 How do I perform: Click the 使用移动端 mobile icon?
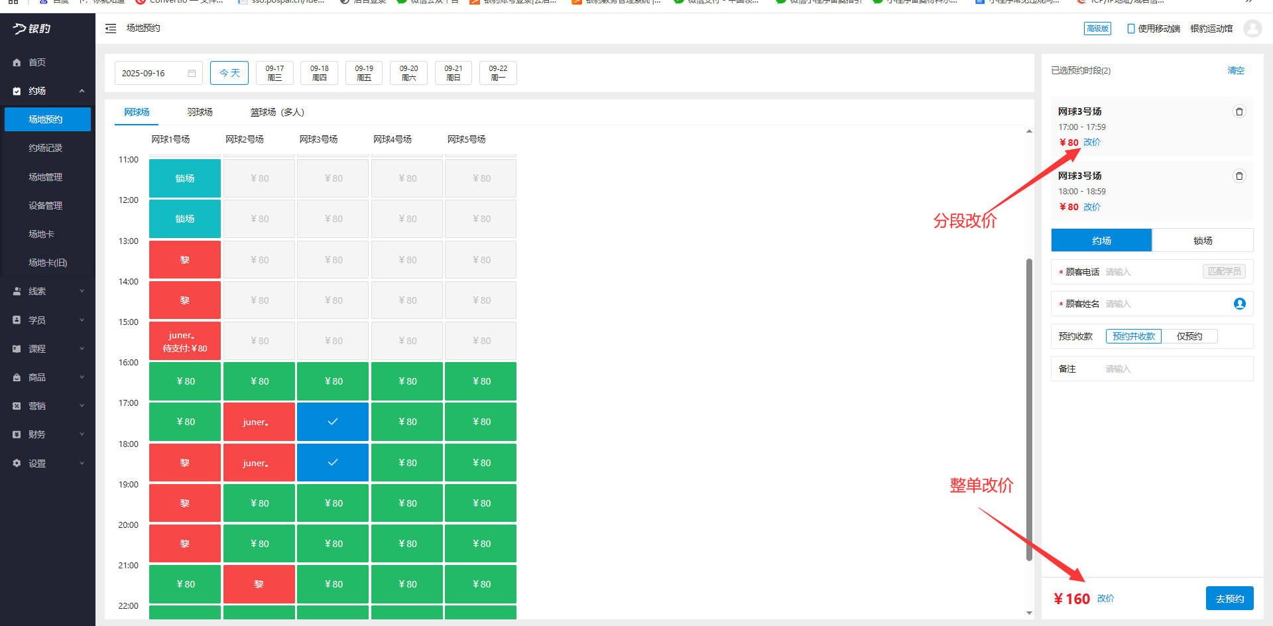1131,29
